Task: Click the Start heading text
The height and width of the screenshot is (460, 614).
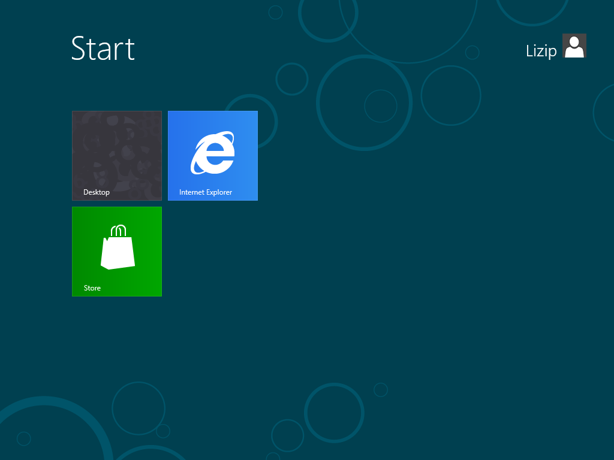Action: coord(103,49)
